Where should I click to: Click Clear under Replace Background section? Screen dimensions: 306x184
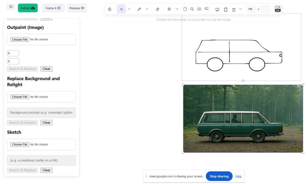pyautogui.click(x=46, y=123)
